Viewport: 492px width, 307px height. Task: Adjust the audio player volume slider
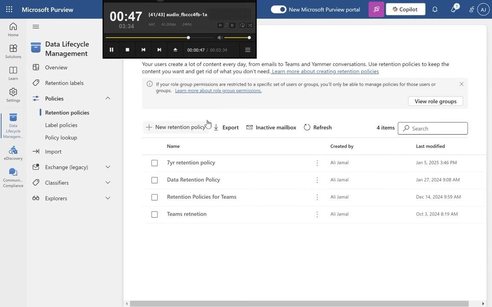(237, 38)
